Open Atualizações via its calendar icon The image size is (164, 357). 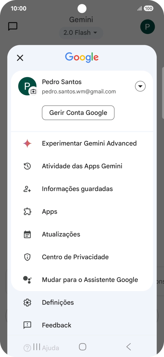pyautogui.click(x=27, y=234)
